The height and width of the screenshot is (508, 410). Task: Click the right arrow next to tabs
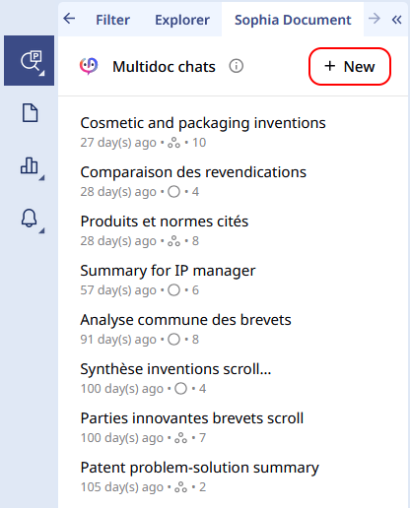pyautogui.click(x=375, y=19)
